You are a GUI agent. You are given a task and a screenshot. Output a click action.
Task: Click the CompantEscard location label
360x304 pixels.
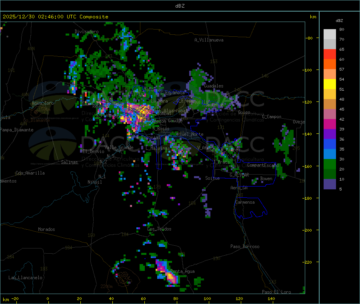[263, 165]
